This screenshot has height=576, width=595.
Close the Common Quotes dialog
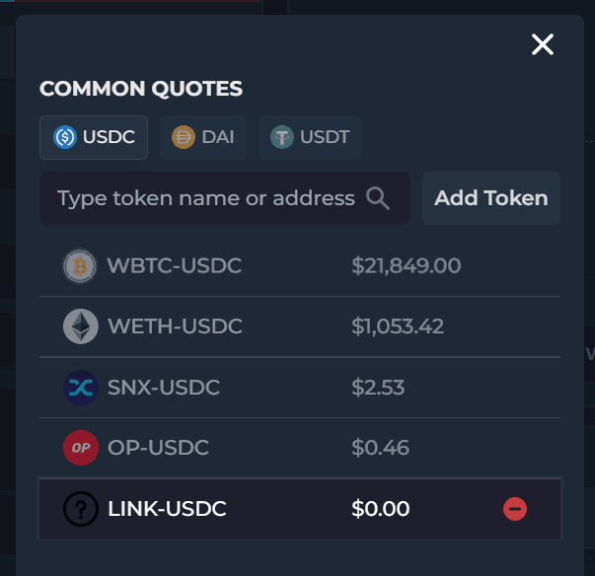pyautogui.click(x=543, y=44)
